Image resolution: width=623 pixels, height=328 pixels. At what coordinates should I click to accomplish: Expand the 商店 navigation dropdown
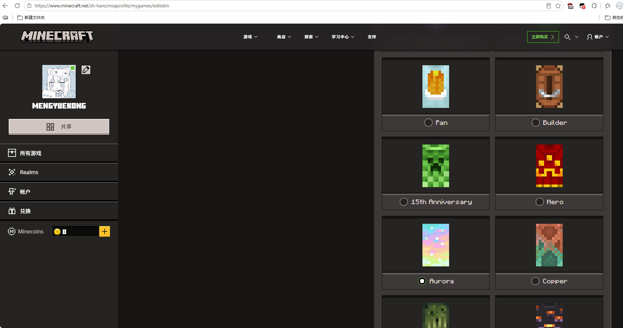pyautogui.click(x=284, y=37)
